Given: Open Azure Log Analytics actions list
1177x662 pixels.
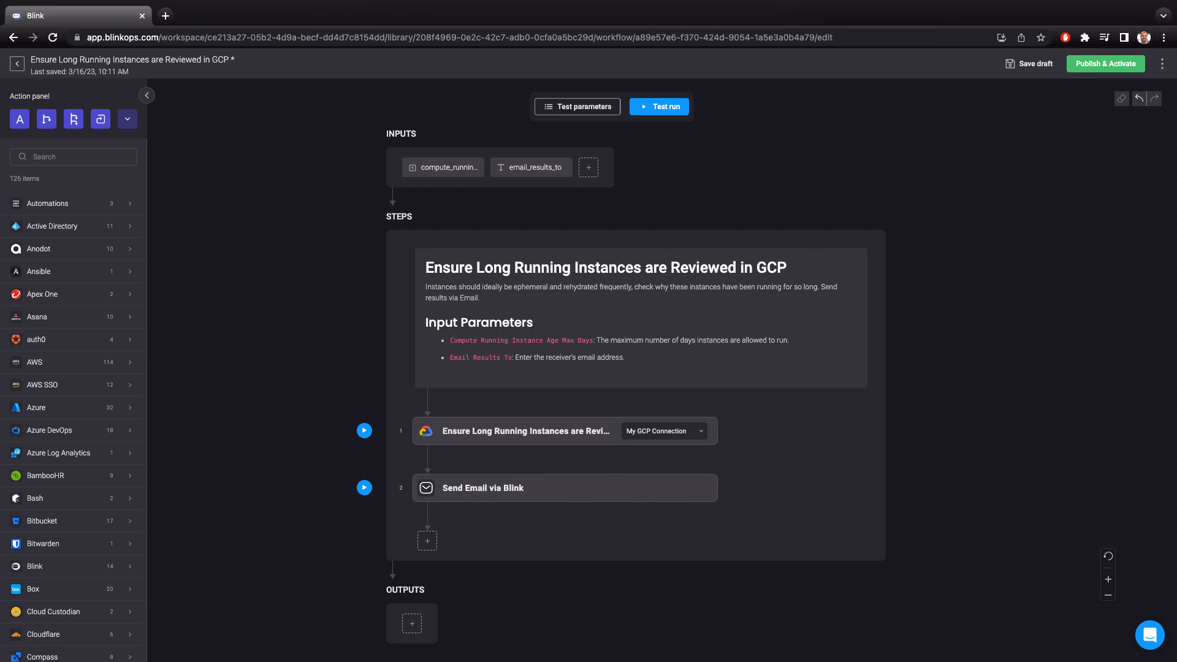Looking at the screenshot, I should click(71, 453).
